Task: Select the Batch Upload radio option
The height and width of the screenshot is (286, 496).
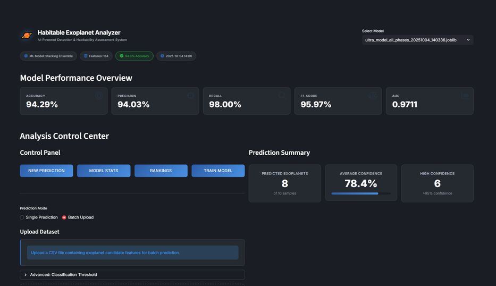Action: tap(64, 217)
